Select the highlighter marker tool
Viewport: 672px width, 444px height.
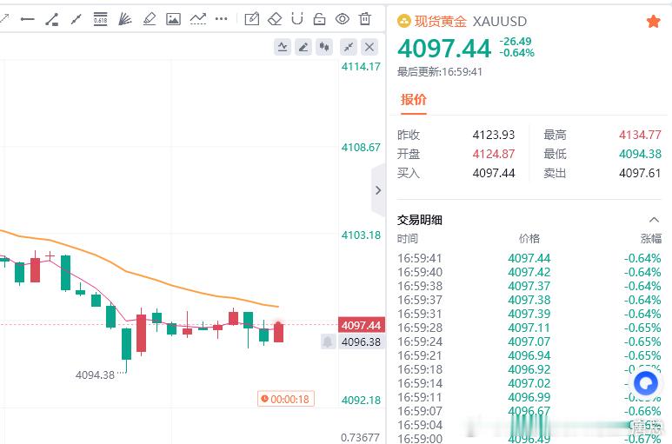pos(150,19)
